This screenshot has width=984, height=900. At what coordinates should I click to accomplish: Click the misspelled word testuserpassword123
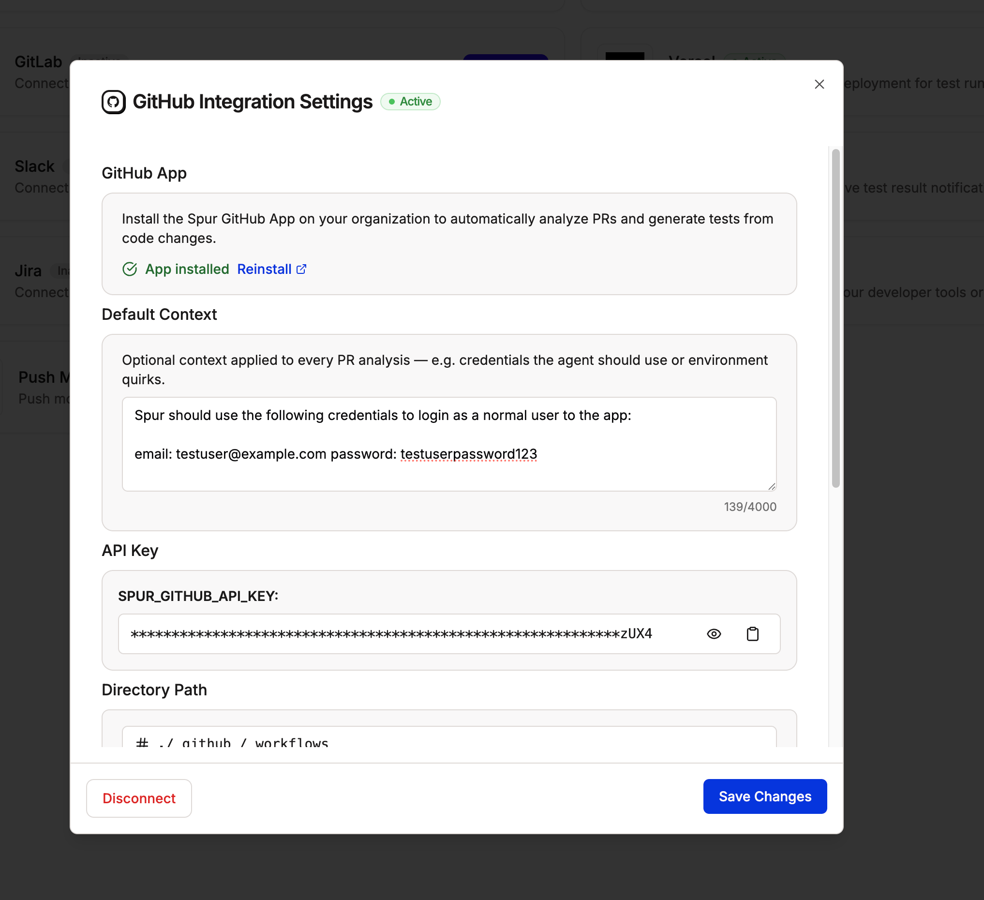pyautogui.click(x=469, y=454)
